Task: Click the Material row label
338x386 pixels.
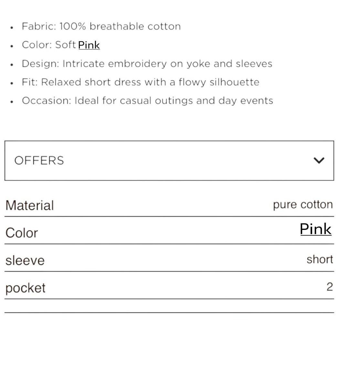Action: click(x=30, y=205)
